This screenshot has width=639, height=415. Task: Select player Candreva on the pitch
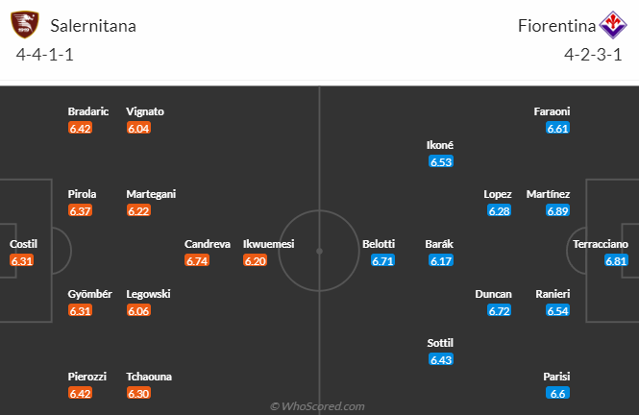click(208, 244)
